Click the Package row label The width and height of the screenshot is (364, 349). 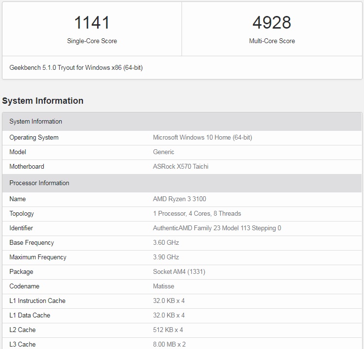tap(21, 271)
